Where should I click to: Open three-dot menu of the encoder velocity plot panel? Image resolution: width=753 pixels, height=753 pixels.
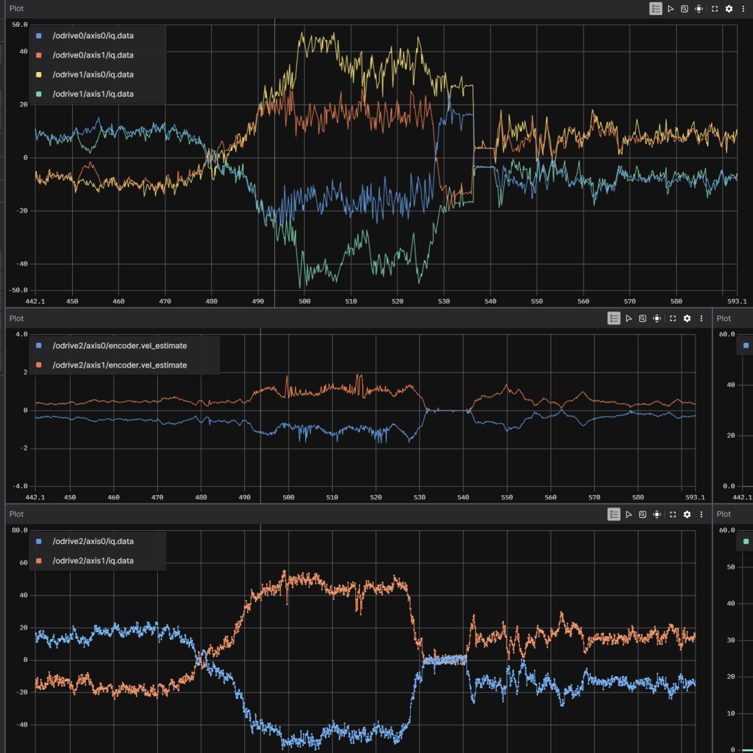[701, 318]
